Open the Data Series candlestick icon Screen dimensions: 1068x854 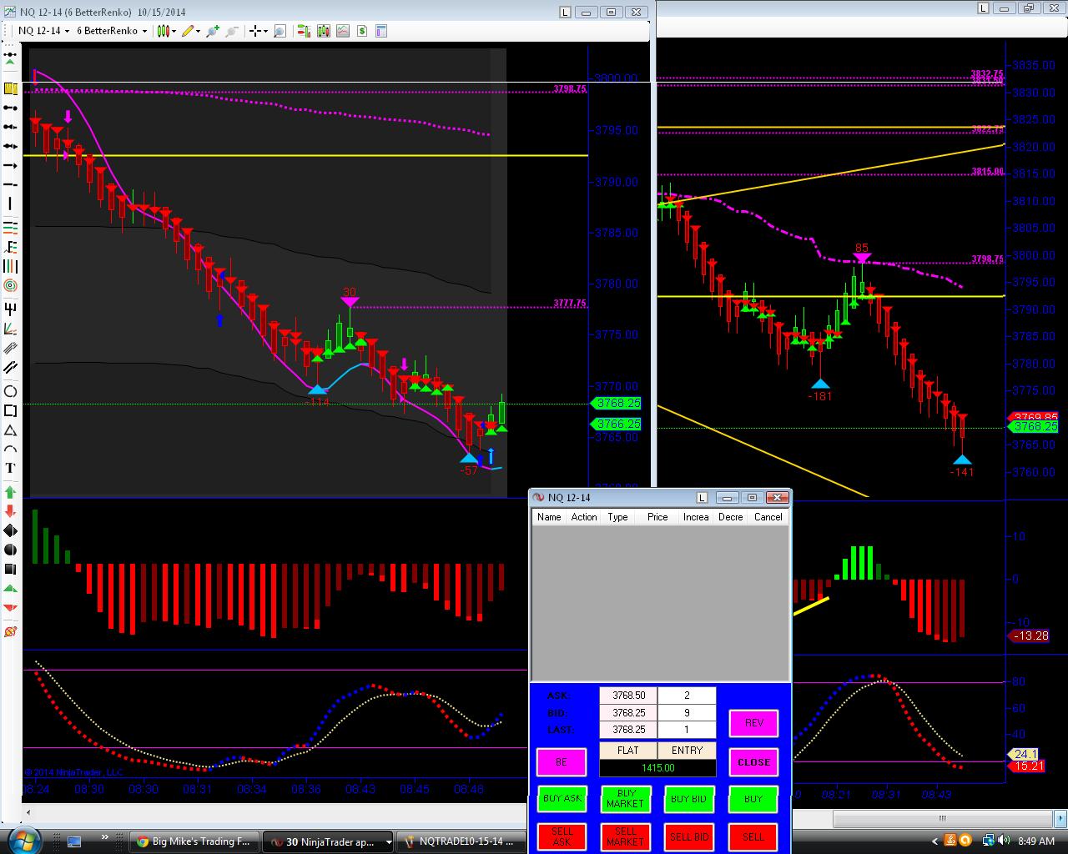tap(323, 31)
